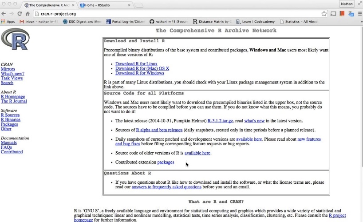The image size is (363, 222).
Task: Open Download R for Linux link
Action: pos(136,64)
